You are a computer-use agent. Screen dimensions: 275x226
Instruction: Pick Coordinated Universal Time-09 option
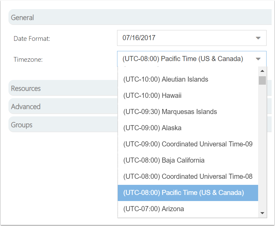[188, 144]
